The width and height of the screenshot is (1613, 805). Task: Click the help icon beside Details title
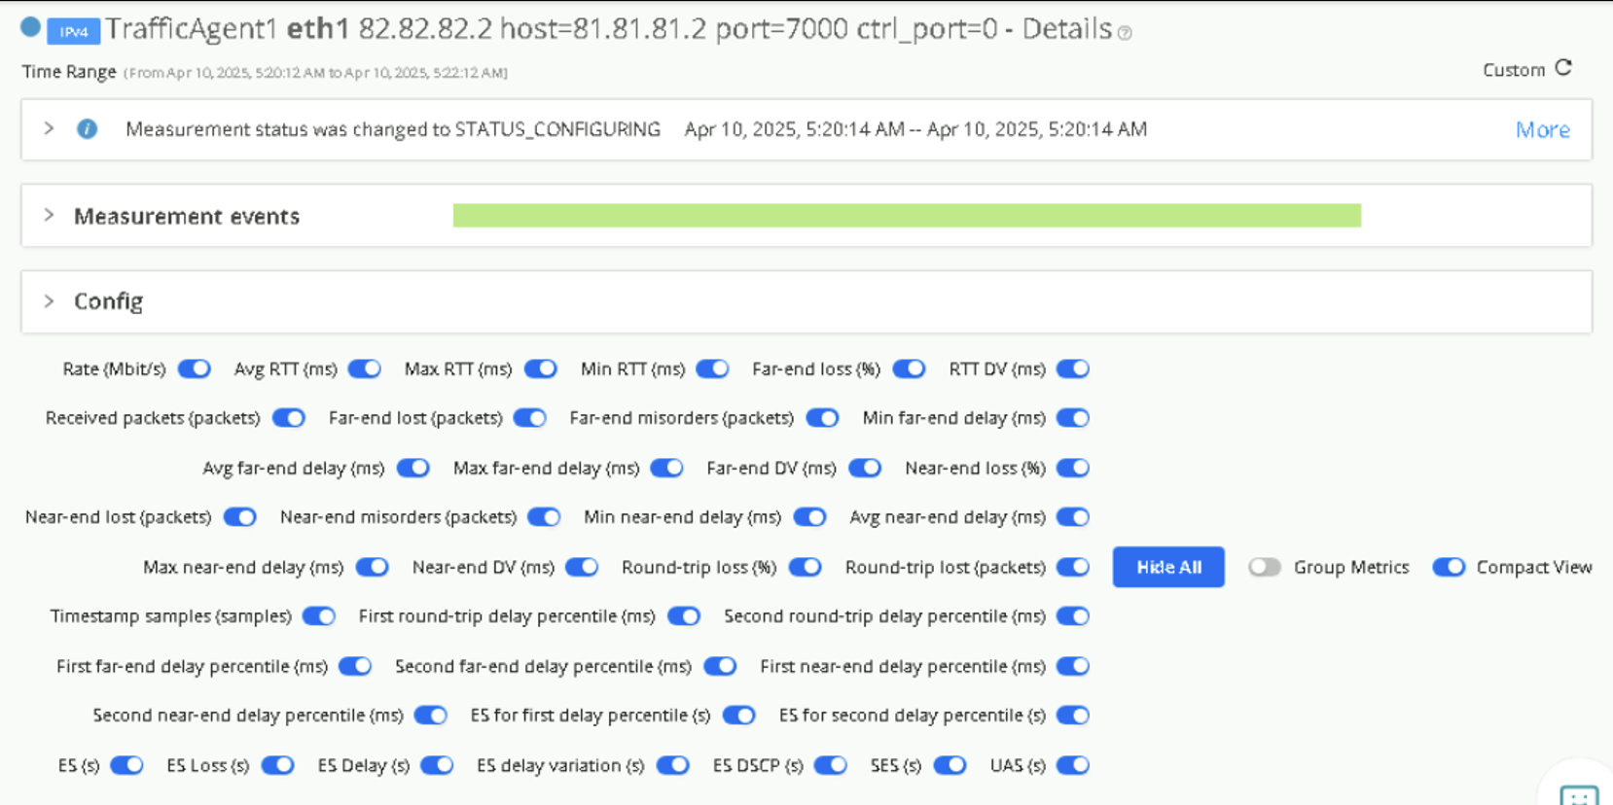click(1125, 33)
